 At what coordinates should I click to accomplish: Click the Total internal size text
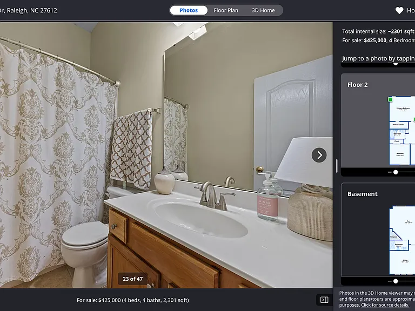pyautogui.click(x=378, y=31)
